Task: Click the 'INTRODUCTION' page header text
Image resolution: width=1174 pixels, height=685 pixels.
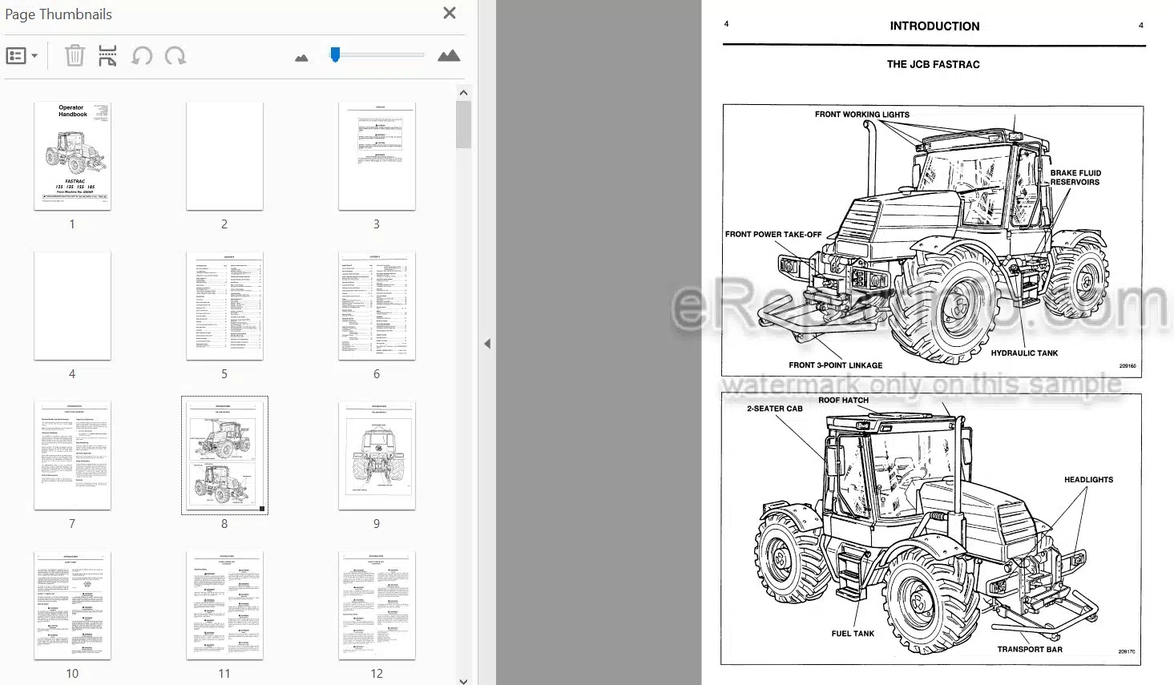Action: [934, 26]
